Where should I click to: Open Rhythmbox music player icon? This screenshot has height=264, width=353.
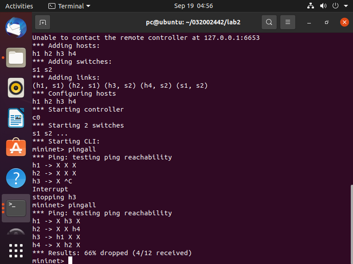(16, 87)
